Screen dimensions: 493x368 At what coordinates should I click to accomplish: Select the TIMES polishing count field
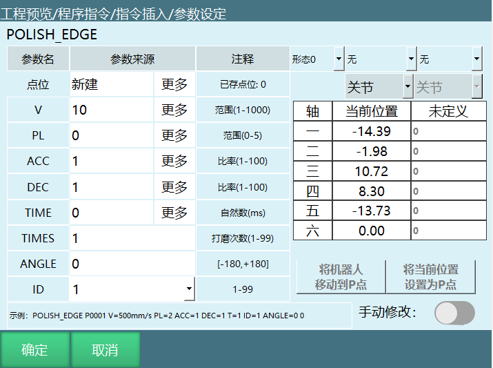tap(132, 238)
